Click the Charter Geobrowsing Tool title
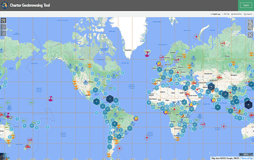This screenshot has width=254, height=160. pos(30,5)
